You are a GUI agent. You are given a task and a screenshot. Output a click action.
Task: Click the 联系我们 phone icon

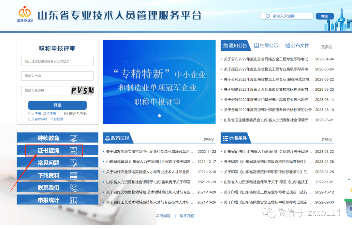[x=74, y=188]
